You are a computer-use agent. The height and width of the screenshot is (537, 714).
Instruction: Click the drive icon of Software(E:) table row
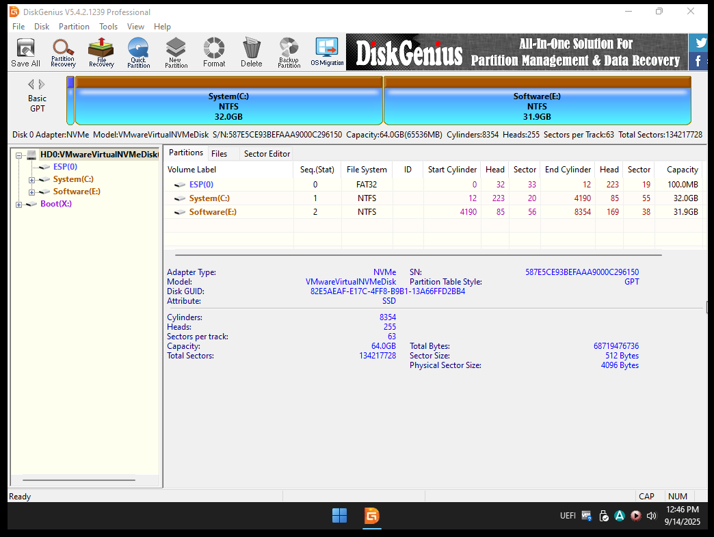pyautogui.click(x=181, y=212)
